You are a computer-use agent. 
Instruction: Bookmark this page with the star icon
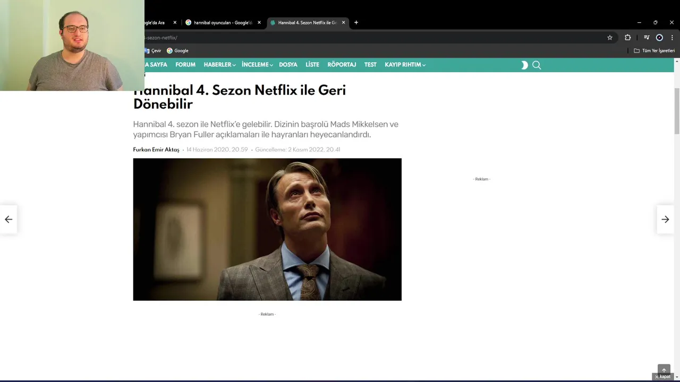pos(610,38)
